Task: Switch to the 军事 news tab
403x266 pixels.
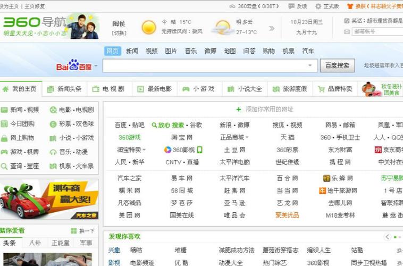Action: (x=86, y=243)
